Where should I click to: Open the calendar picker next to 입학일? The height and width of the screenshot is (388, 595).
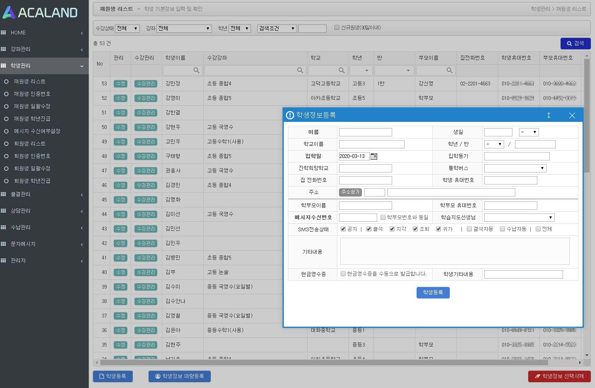point(374,156)
